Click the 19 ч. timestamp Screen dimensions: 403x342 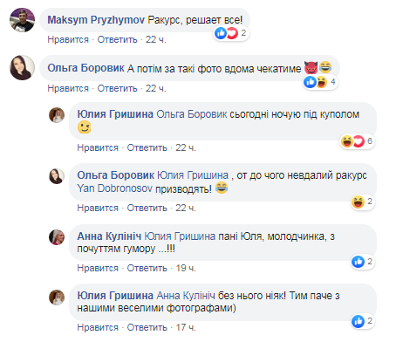pos(186,268)
